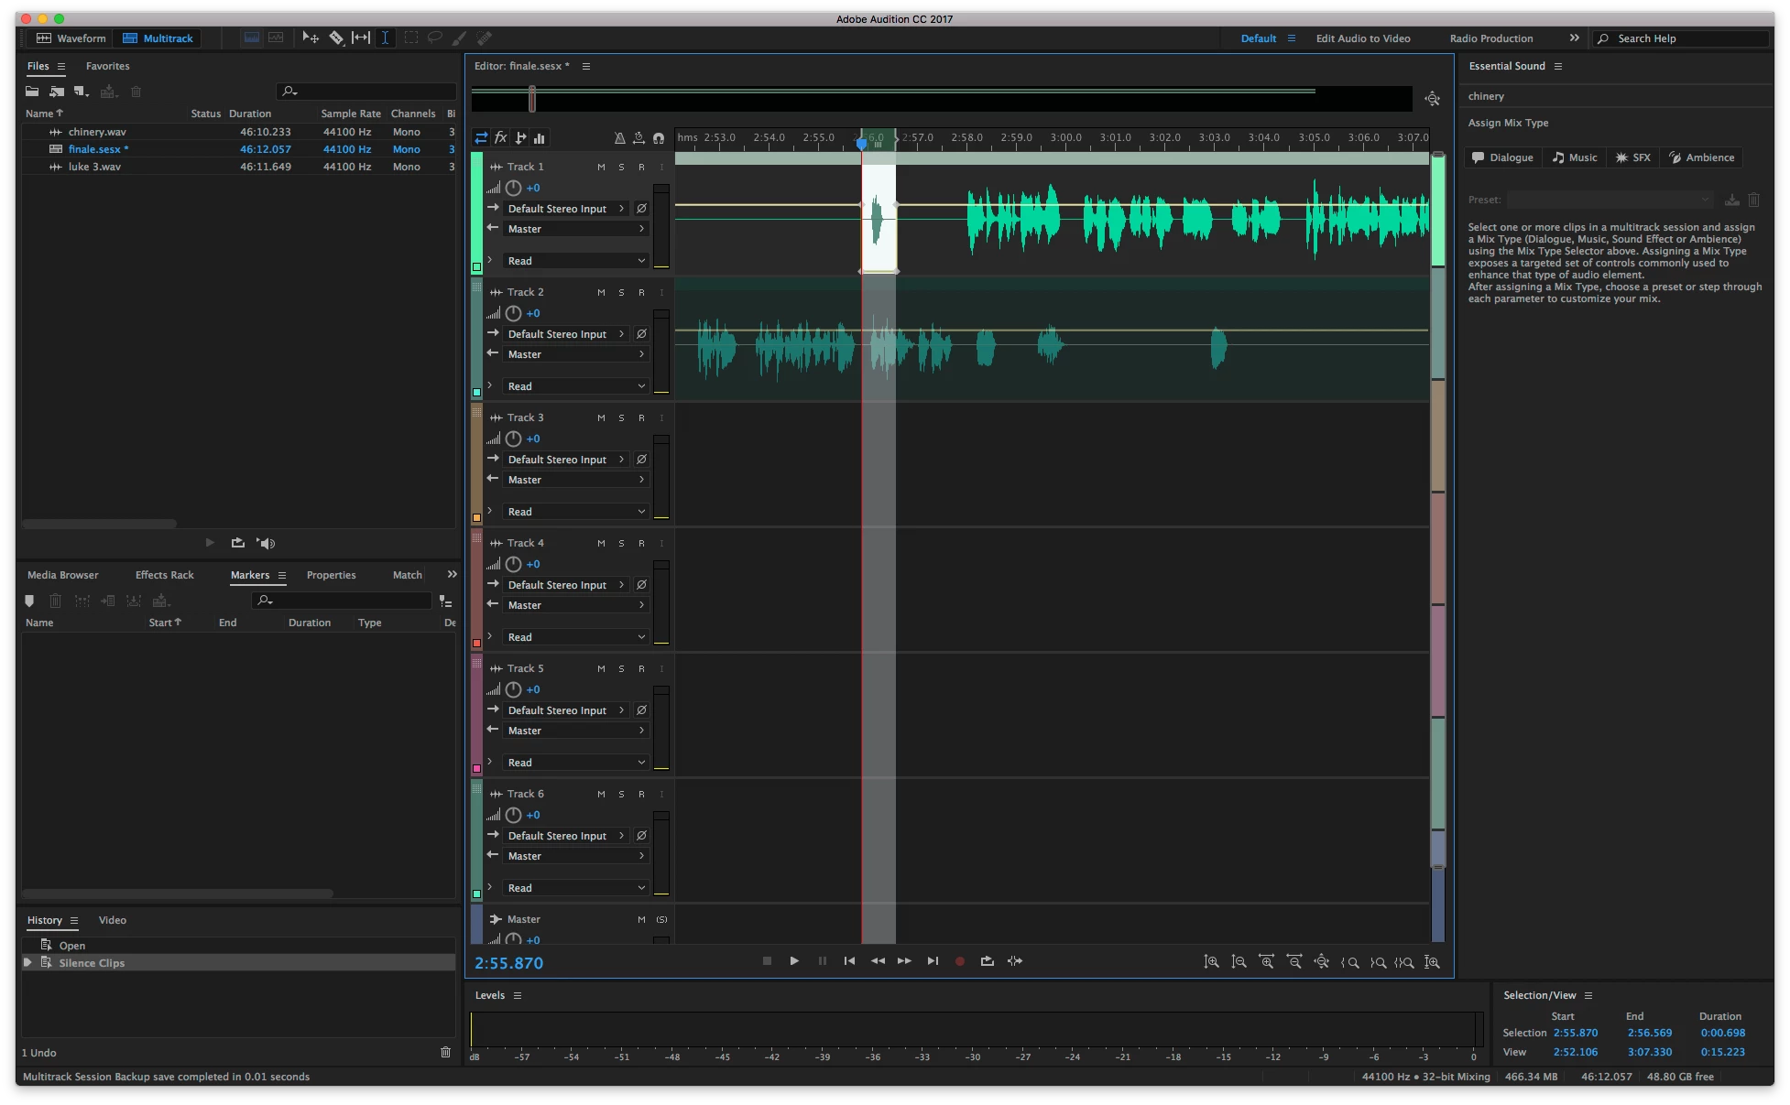The width and height of the screenshot is (1790, 1105).
Task: Click Track 1 volume knob
Action: pyautogui.click(x=513, y=188)
